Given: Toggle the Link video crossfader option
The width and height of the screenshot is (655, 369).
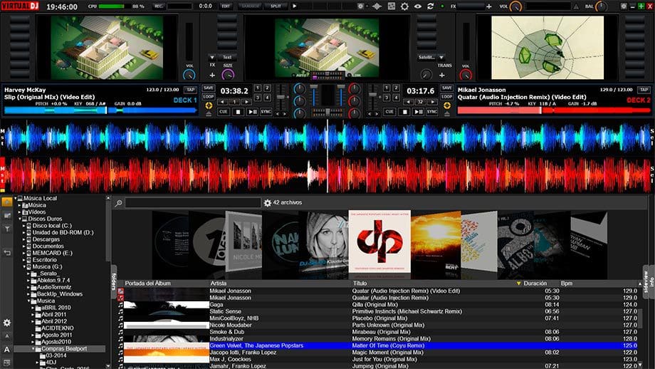Looking at the screenshot, I should tap(354, 76).
